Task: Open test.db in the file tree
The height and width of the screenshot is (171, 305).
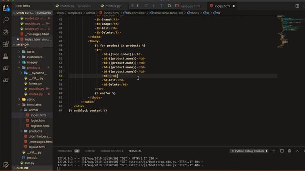Action: point(32,158)
